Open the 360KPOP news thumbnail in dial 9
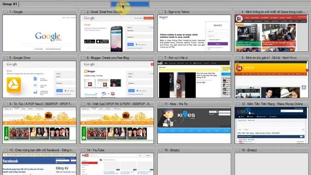Viewport: 311px width, 175px height. pos(39,125)
